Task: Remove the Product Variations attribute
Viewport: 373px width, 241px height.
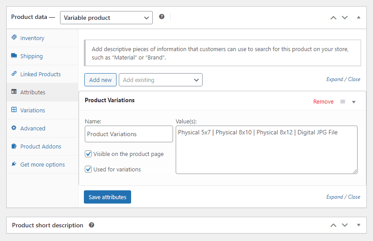Action: coord(323,102)
